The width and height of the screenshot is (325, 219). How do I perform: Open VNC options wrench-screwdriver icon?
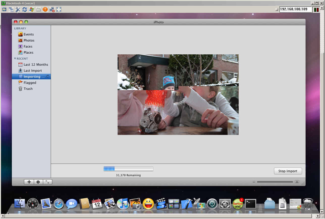(x=18, y=10)
